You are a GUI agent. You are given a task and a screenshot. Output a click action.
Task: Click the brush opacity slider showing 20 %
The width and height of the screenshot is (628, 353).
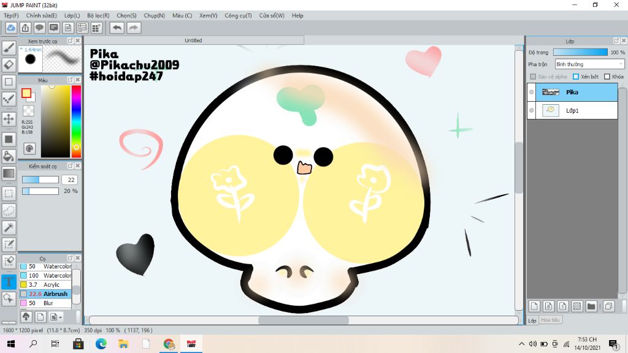point(40,191)
